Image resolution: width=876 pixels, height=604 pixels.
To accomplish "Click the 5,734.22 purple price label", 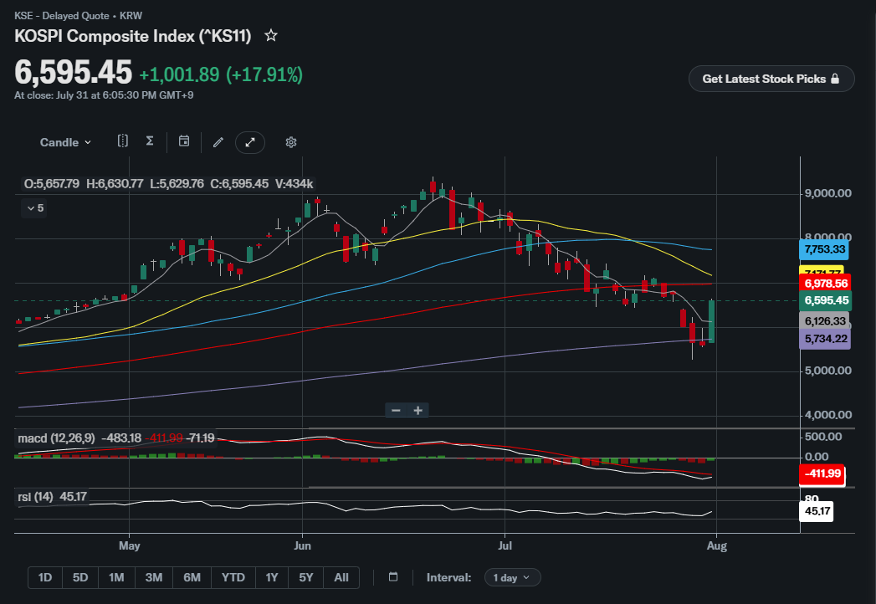I will pos(825,339).
